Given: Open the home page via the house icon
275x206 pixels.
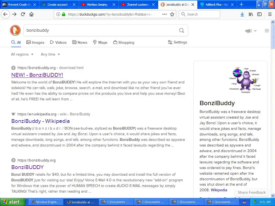Looking at the screenshot, I should [x=31, y=14].
